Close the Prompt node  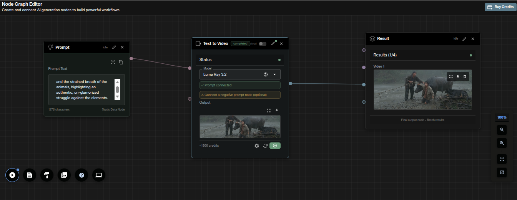[122, 47]
